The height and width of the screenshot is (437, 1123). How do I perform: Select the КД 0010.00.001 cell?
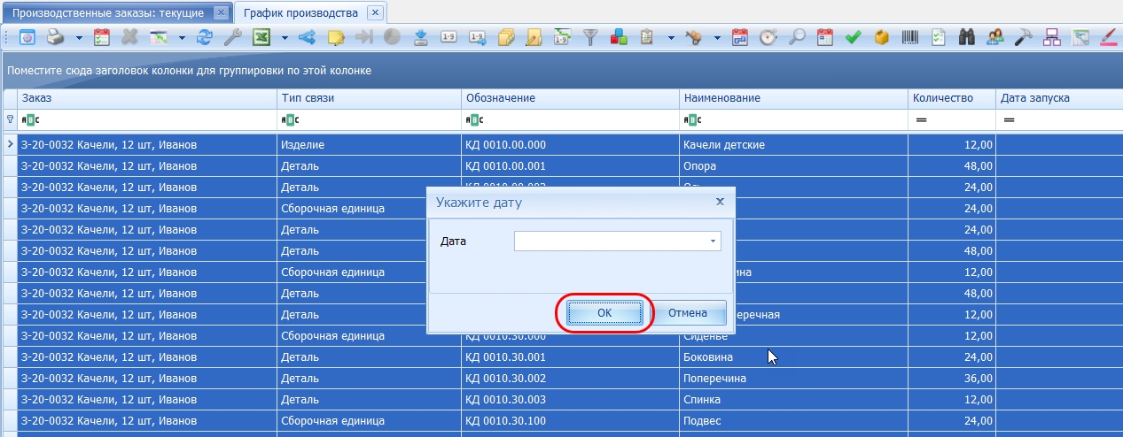pos(571,165)
